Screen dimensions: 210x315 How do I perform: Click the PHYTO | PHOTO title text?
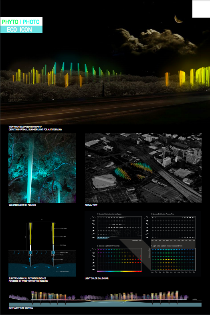pyautogui.click(x=21, y=22)
